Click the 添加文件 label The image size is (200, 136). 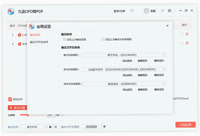click(18, 99)
